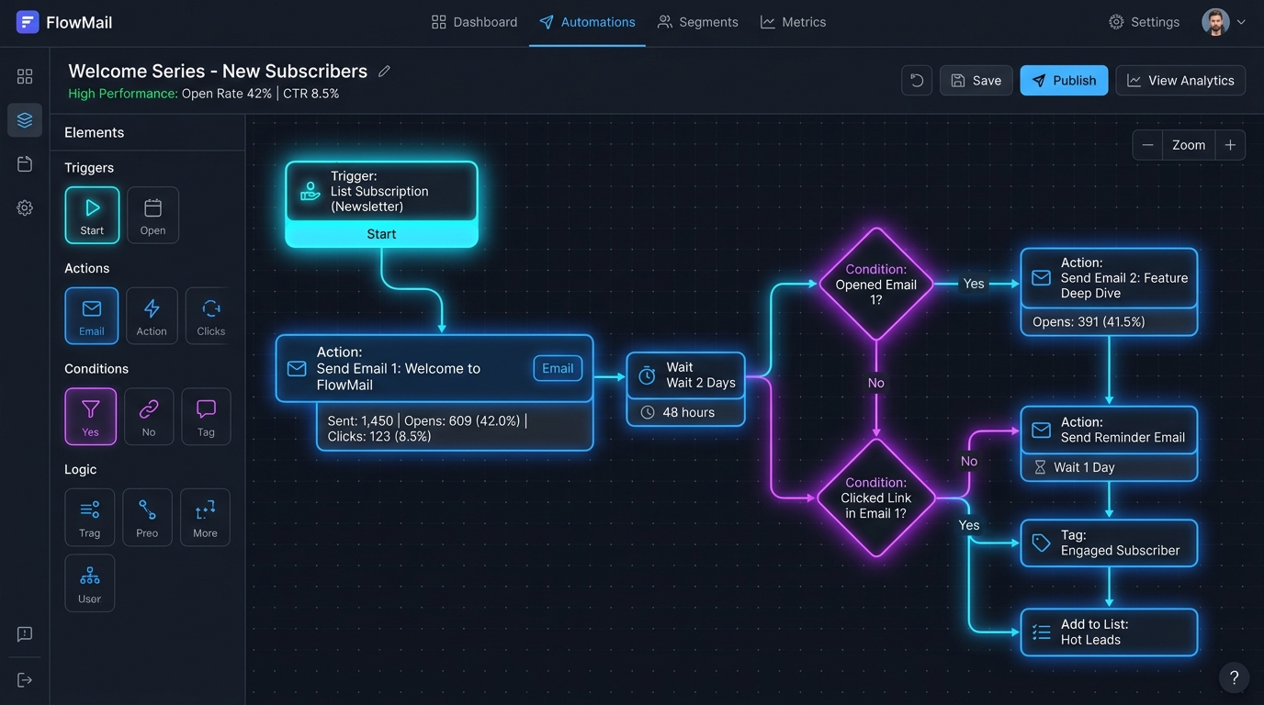Viewport: 1264px width, 705px height.
Task: Select the List Subscription trigger node
Action: point(381,204)
